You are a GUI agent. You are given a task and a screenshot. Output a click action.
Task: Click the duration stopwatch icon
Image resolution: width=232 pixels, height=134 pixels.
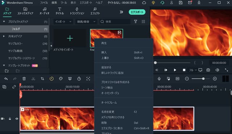(x=79, y=79)
